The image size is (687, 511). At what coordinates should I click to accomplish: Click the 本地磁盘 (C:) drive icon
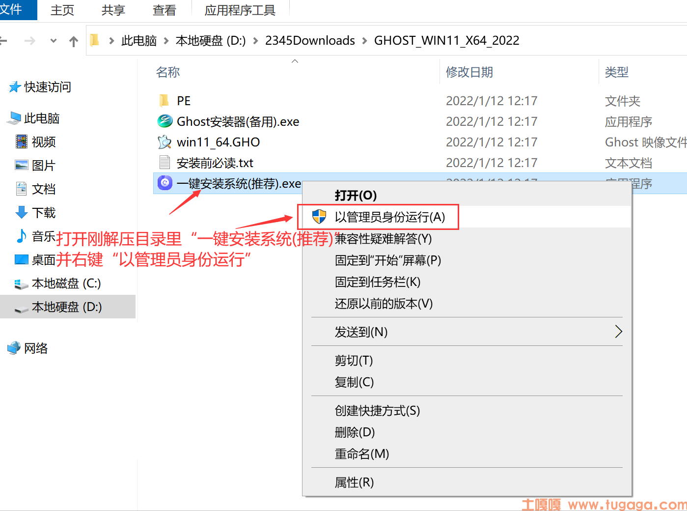(22, 284)
